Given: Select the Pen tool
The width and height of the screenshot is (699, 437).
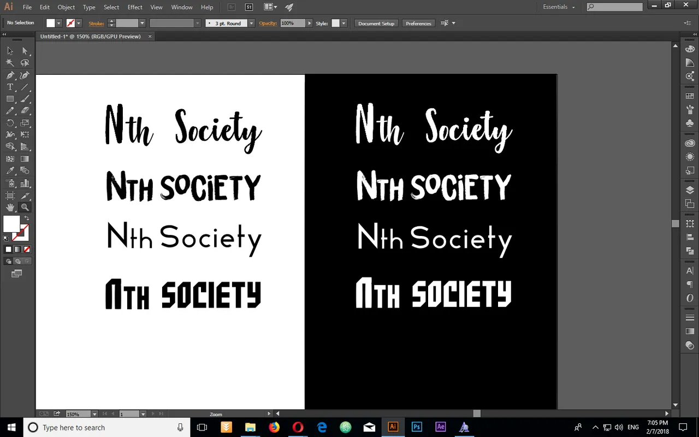Looking at the screenshot, I should (10, 75).
